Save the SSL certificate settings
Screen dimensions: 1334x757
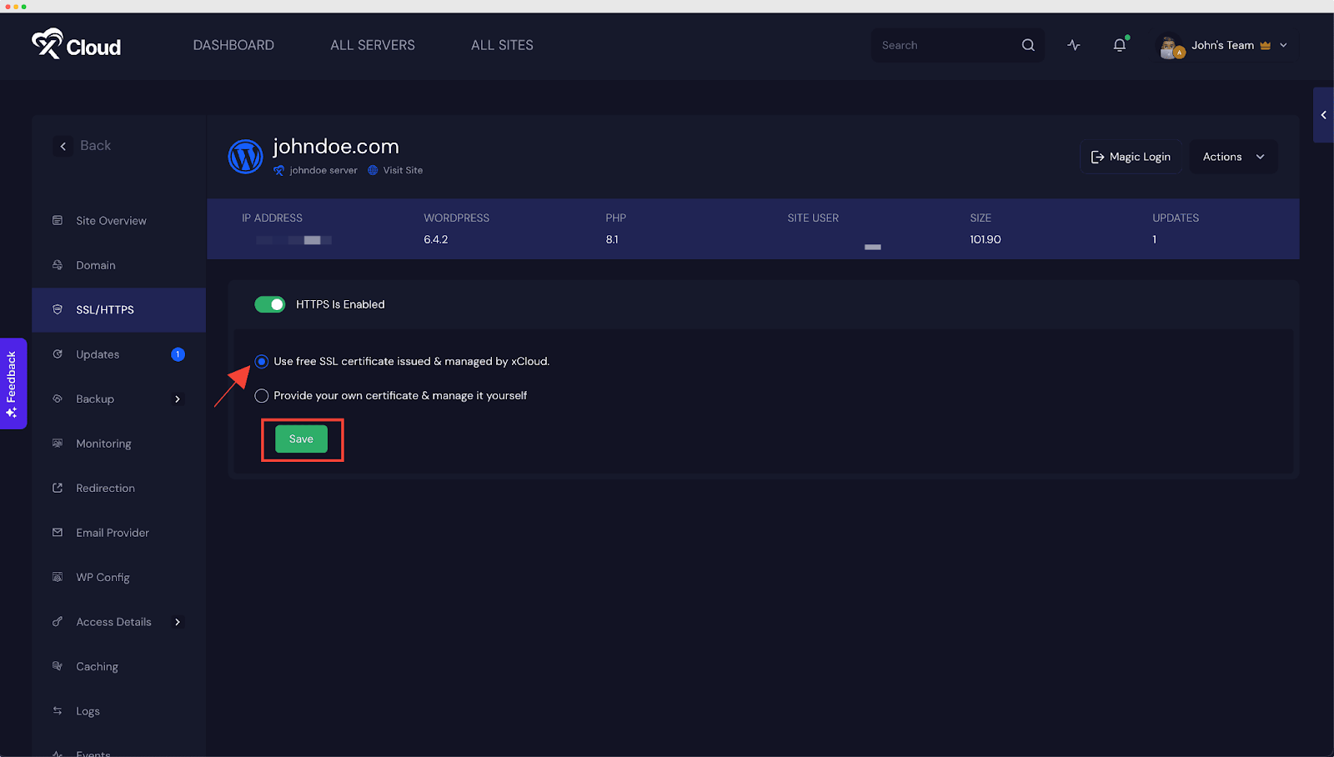point(301,439)
